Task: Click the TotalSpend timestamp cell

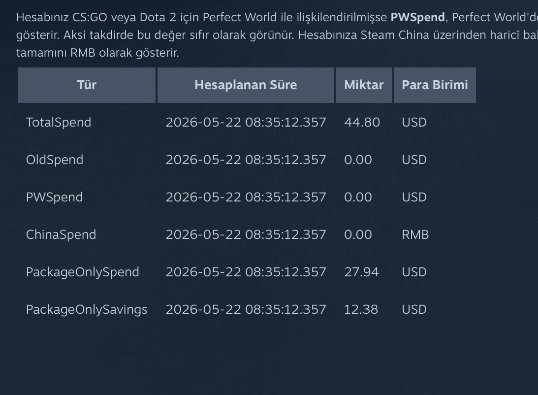Action: pos(246,123)
